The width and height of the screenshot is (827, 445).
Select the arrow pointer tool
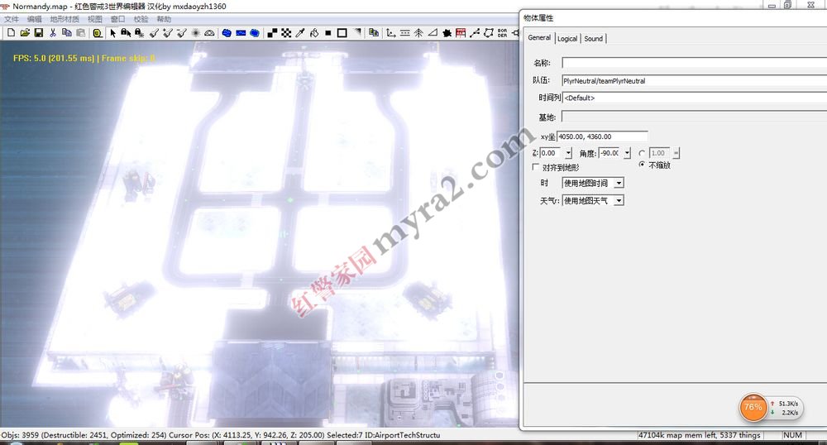pos(112,33)
